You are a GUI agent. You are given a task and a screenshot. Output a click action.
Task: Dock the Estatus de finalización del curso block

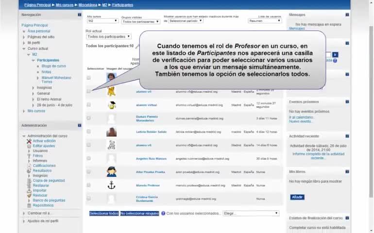point(347,218)
